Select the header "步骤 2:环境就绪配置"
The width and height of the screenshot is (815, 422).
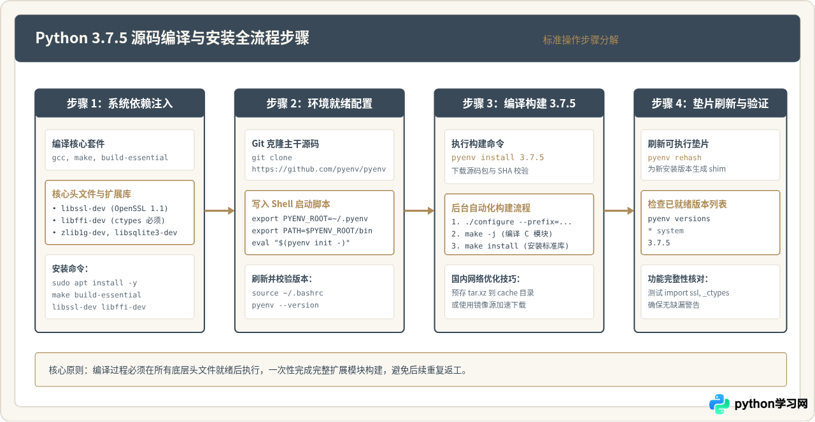point(320,104)
